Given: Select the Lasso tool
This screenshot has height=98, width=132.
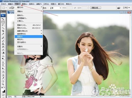Looking at the screenshot, I should pyautogui.click(x=3, y=25).
